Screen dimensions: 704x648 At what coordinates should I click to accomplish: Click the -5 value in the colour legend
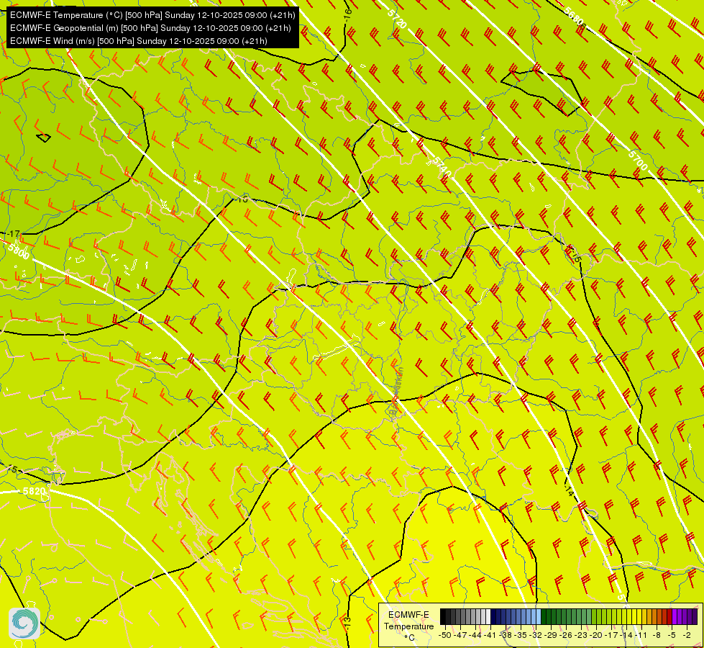672,636
